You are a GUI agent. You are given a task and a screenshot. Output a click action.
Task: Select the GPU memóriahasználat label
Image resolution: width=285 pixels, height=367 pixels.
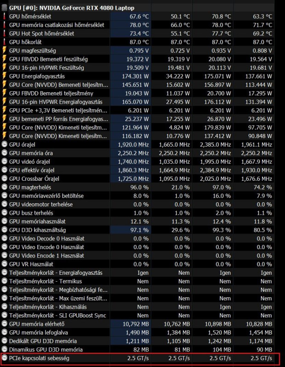[37, 222]
